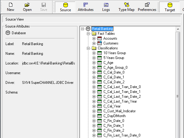The height and width of the screenshot is (138, 184).
Task: Click the 5 Years Group table icon
Action: pyautogui.click(x=100, y=58)
